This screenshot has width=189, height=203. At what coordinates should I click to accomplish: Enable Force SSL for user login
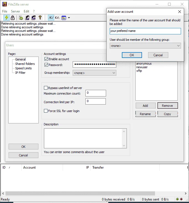pos(46,111)
